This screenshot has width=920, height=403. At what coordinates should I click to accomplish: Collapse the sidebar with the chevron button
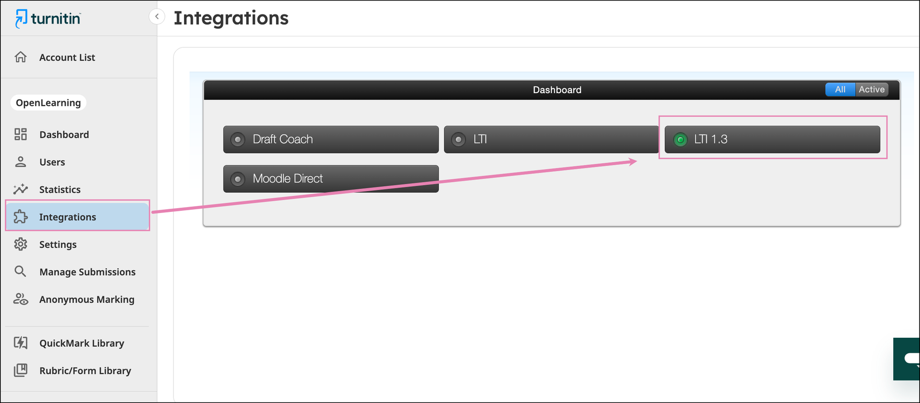coord(157,17)
